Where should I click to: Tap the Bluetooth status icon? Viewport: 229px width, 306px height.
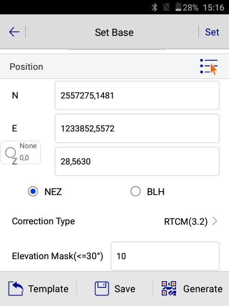[155, 8]
